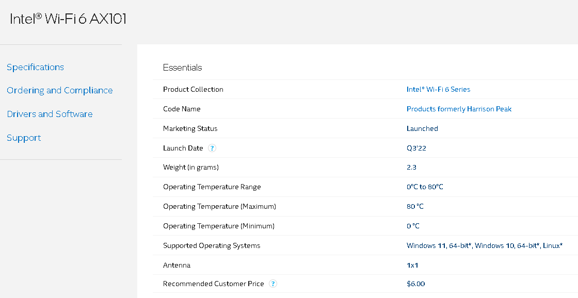Click the Recommended Customer Price help icon
Viewport: 578px width, 298px height.
click(x=273, y=284)
